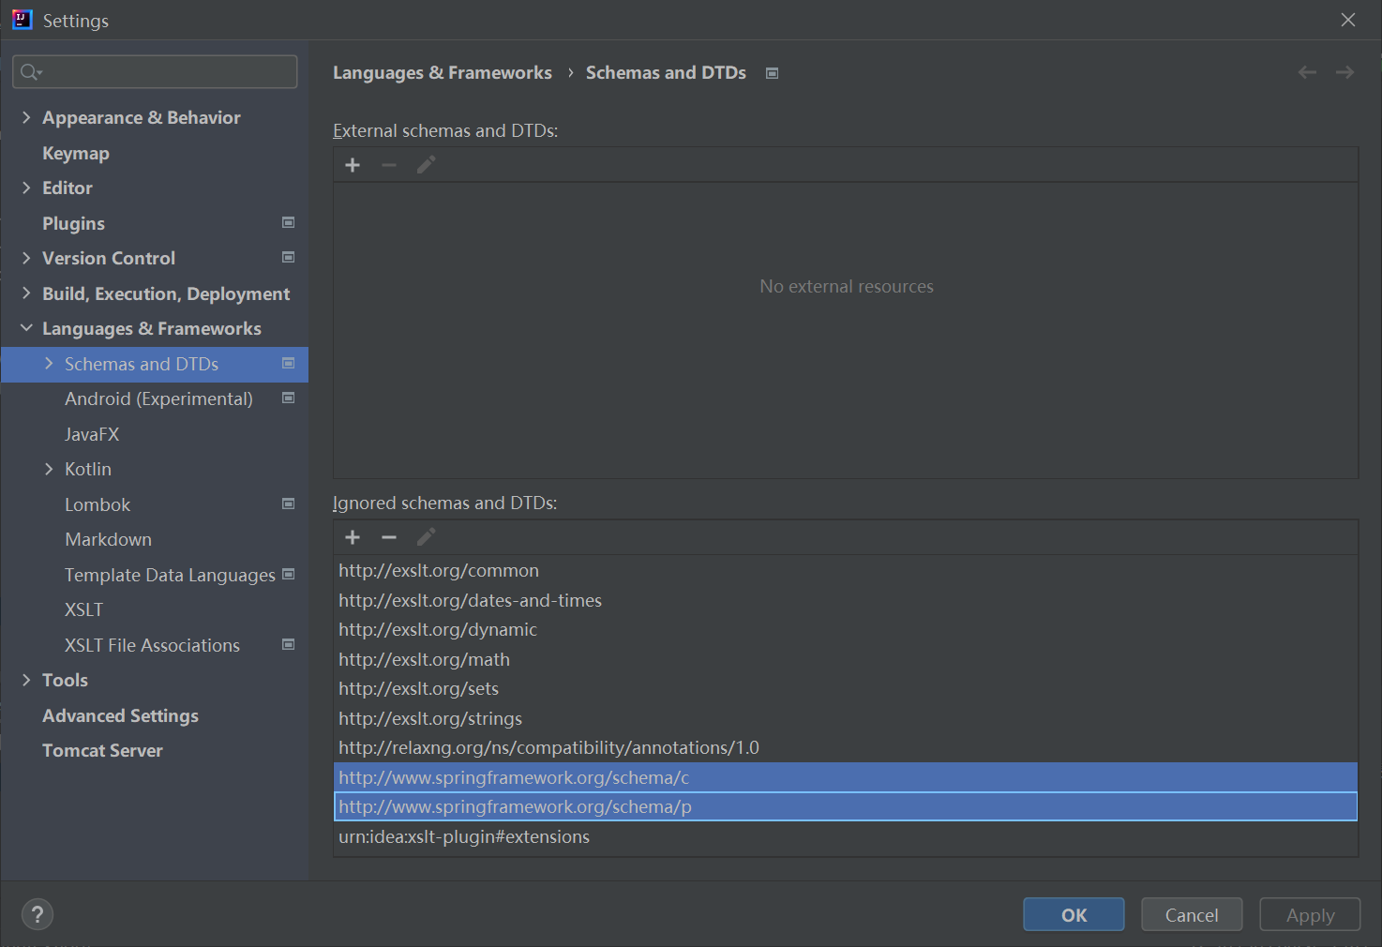Image resolution: width=1382 pixels, height=947 pixels.
Task: Cancel the settings dialog
Action: click(1192, 914)
